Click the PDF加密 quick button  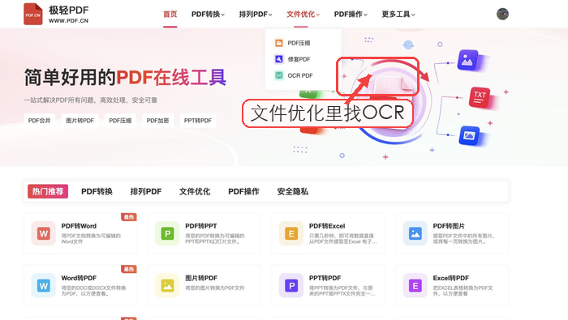click(x=157, y=121)
